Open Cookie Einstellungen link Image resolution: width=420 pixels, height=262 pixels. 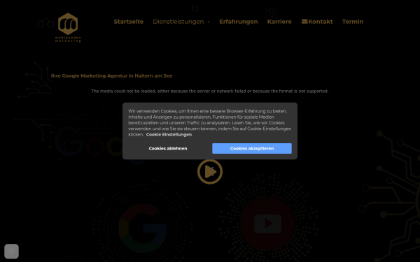pyautogui.click(x=169, y=134)
